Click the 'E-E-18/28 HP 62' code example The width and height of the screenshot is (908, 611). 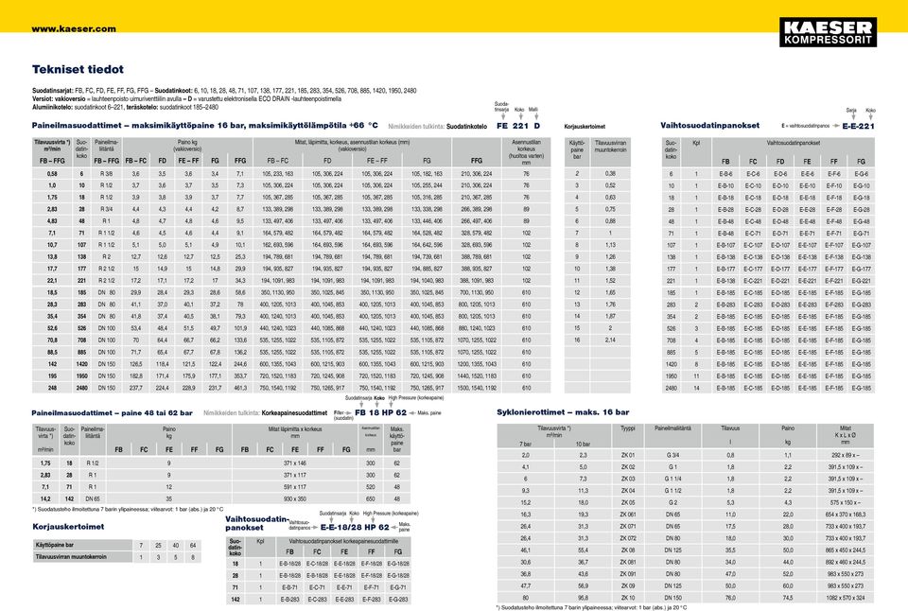point(355,528)
